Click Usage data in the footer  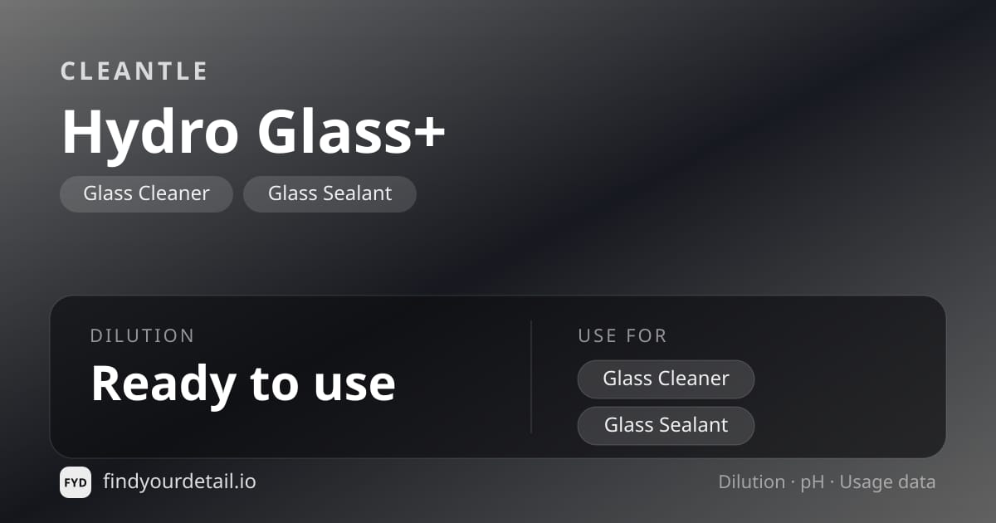[x=888, y=483]
